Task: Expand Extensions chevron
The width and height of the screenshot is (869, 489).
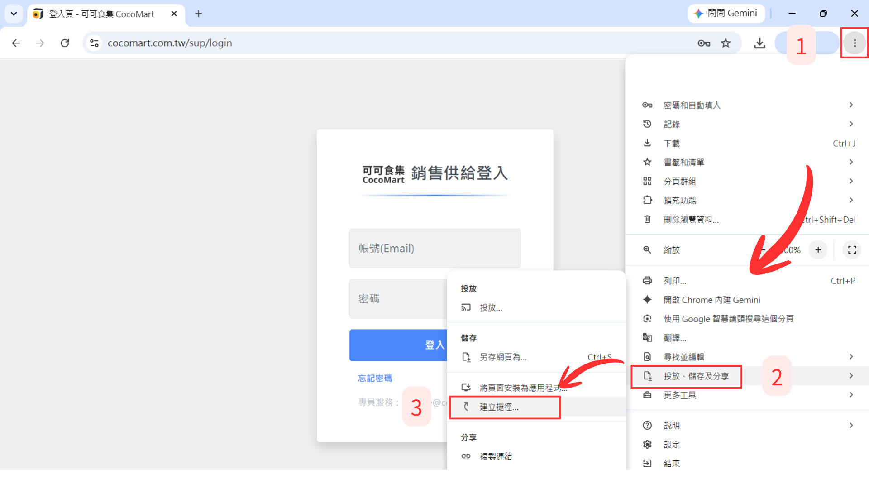Action: click(x=851, y=200)
